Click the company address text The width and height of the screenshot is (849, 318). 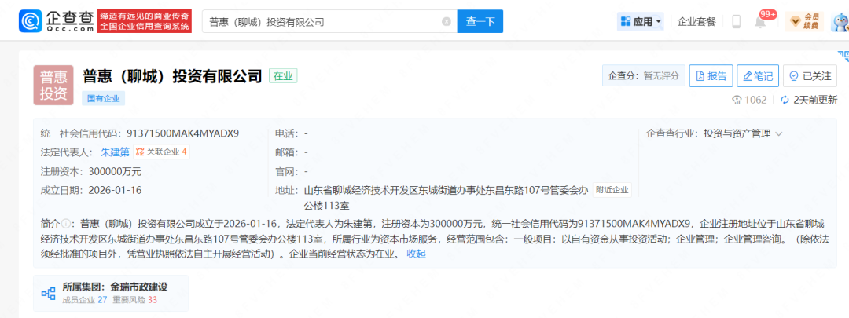(x=446, y=197)
